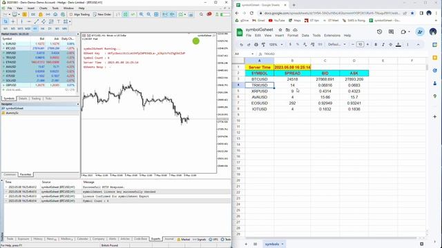Click the move-to-folder icon beside symbolGsheet title
The height and width of the screenshot is (248, 442).
(287, 30)
